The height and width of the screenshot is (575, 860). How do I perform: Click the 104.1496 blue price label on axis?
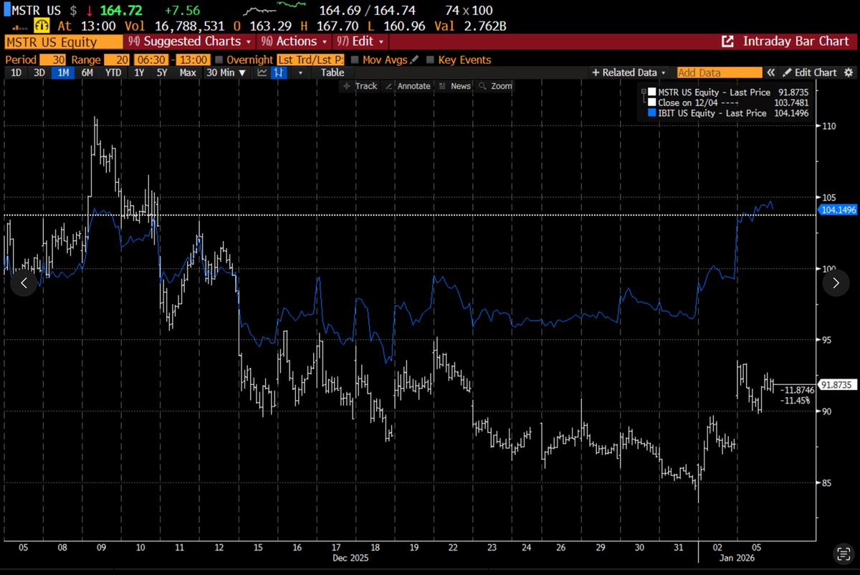pyautogui.click(x=838, y=210)
